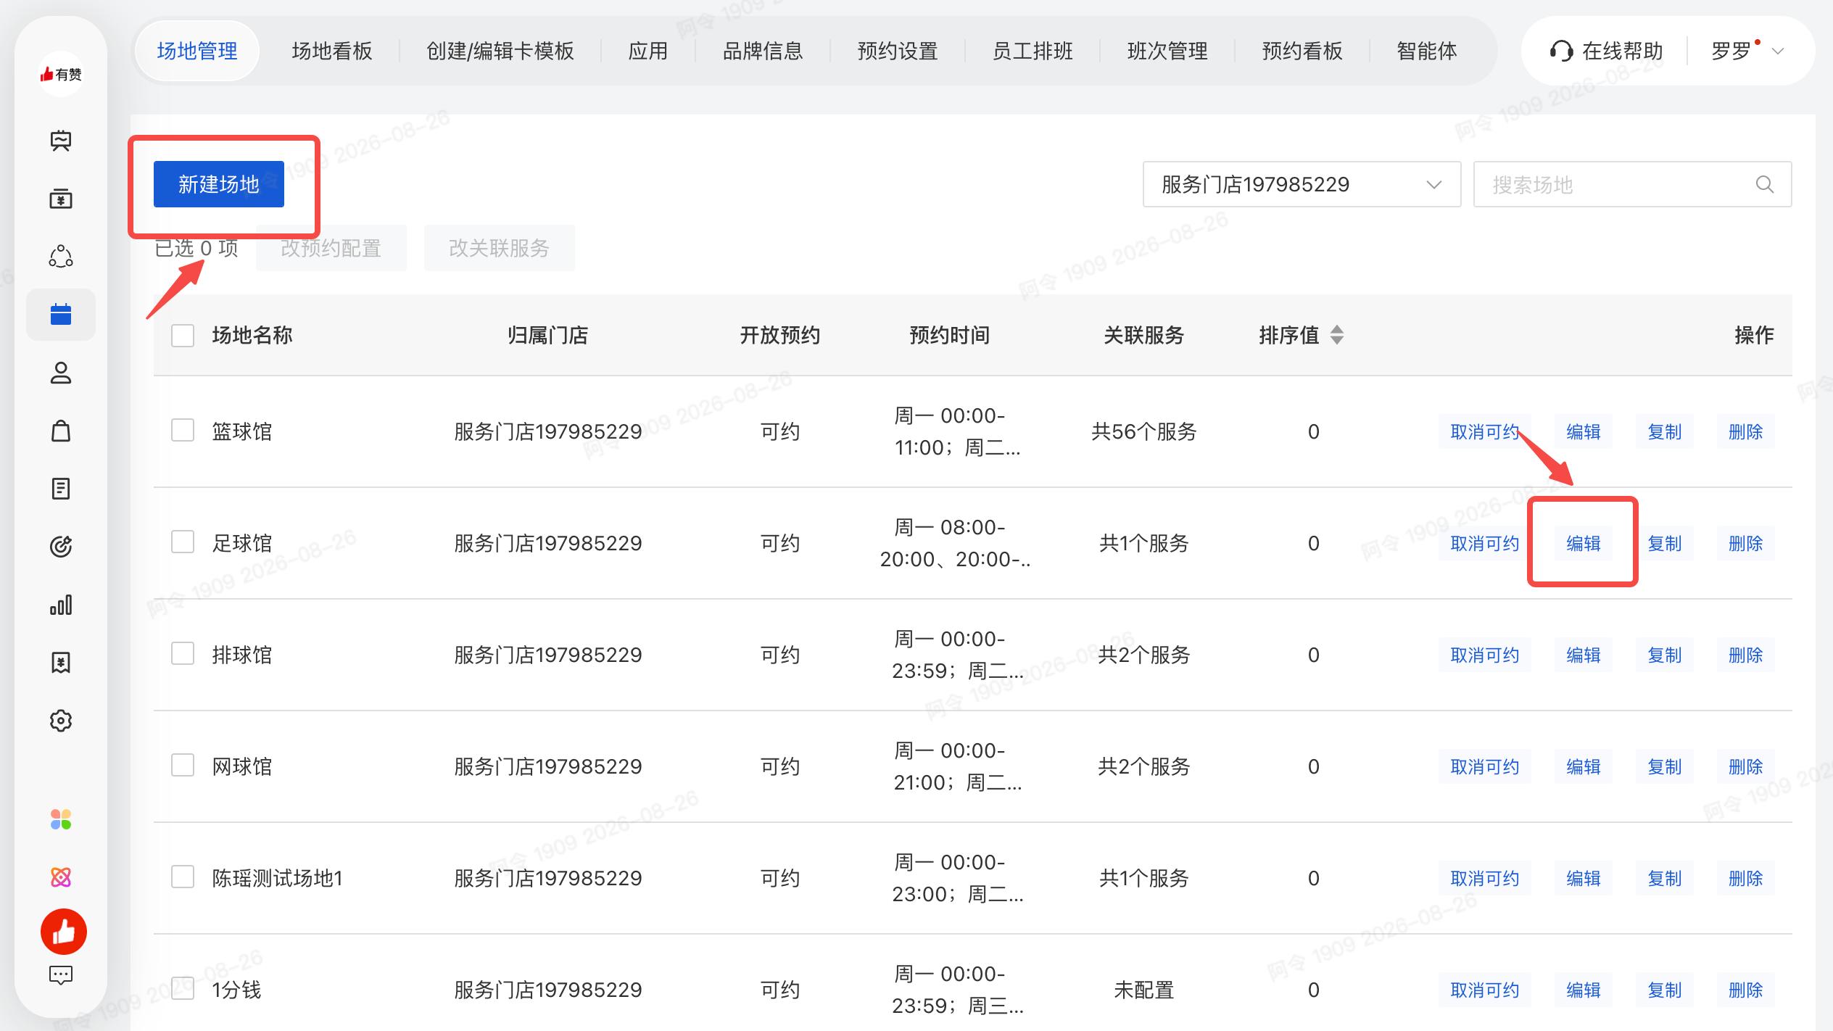Sort by 排序值 arrows

pos(1337,335)
